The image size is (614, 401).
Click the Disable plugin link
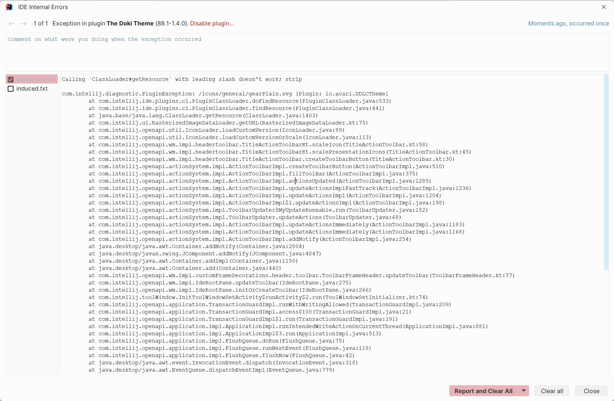(212, 23)
